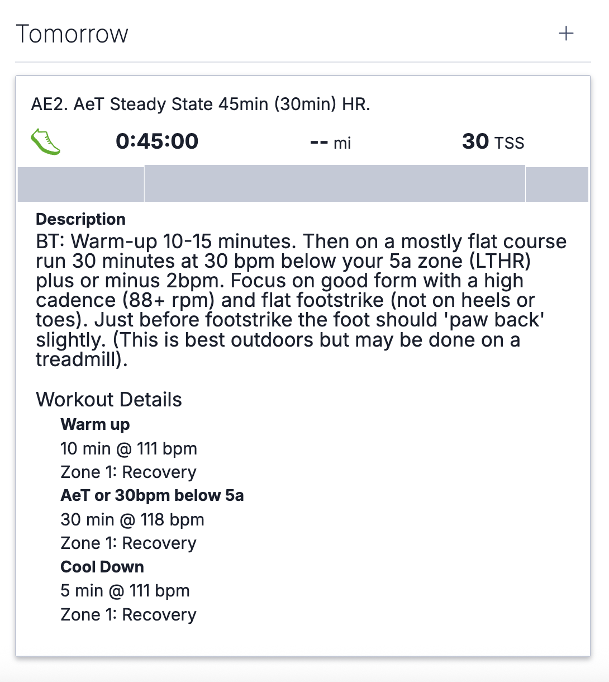Click the plus icon beside Tomorrow
This screenshot has height=682, width=609.
tap(566, 34)
